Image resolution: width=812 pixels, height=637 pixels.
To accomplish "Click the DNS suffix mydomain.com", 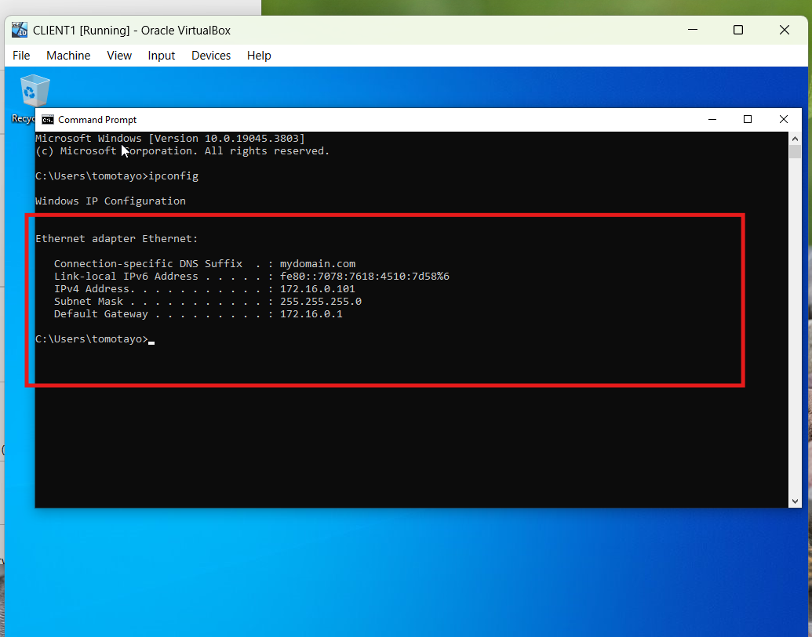I will click(318, 264).
